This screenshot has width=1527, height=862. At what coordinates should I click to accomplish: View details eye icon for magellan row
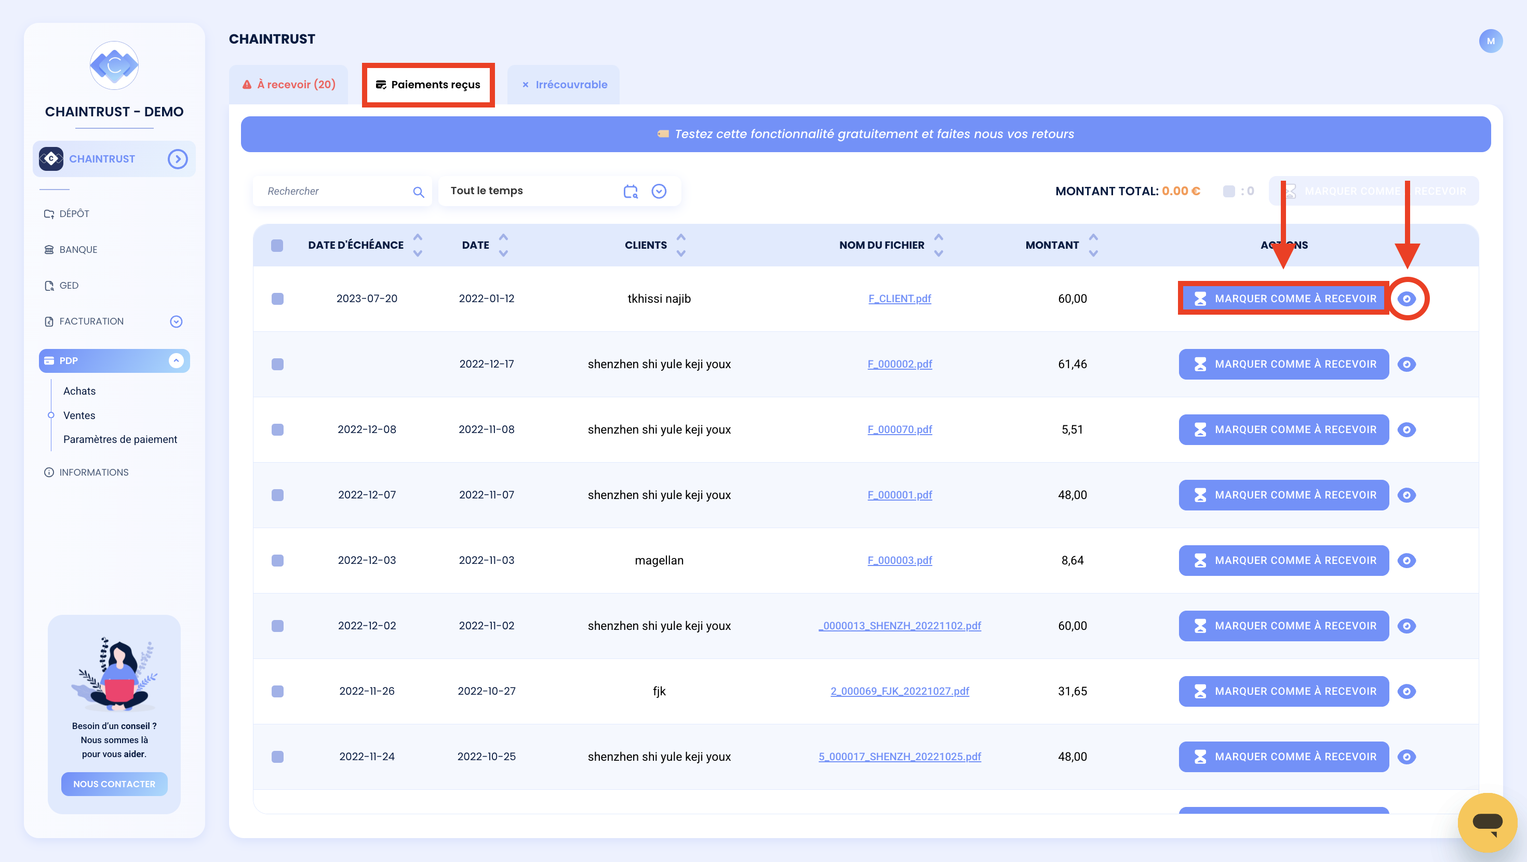1406,560
